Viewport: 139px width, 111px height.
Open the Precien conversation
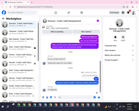pos(19,56)
